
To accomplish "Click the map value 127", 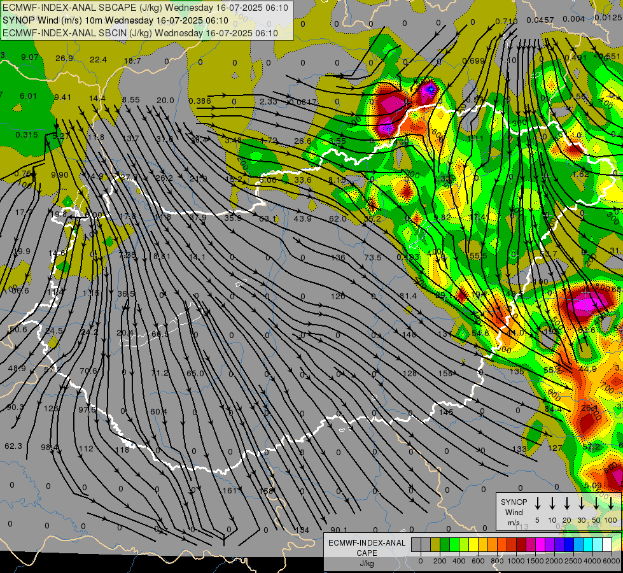I will tap(555, 448).
